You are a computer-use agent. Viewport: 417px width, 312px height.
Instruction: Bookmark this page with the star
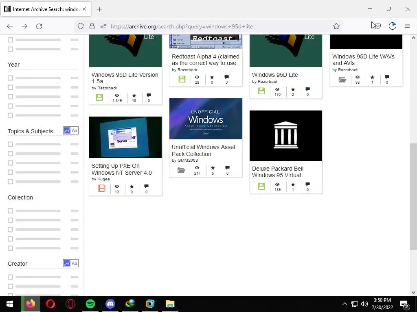336,26
